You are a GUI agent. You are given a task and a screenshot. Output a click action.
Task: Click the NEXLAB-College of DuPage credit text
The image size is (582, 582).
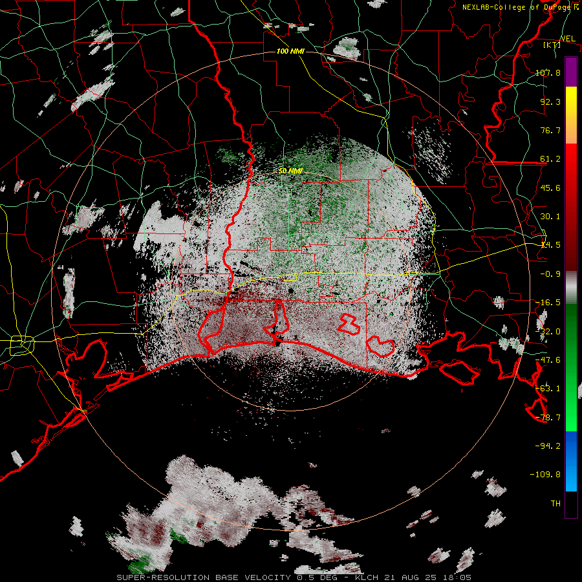(520, 7)
